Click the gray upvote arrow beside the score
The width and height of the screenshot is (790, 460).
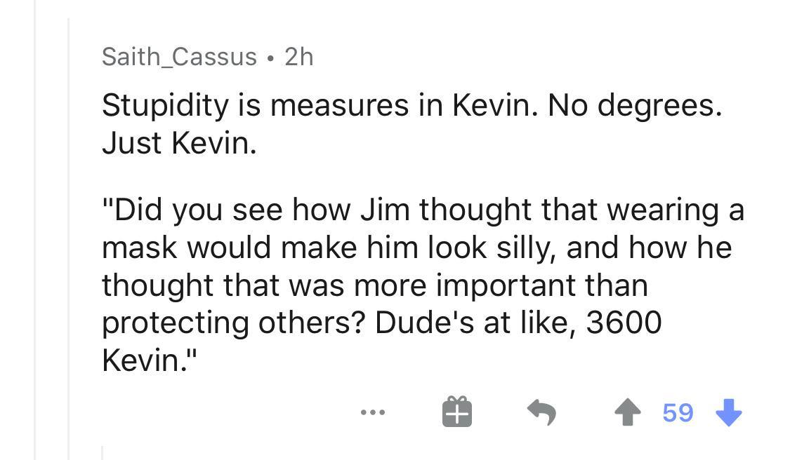627,412
